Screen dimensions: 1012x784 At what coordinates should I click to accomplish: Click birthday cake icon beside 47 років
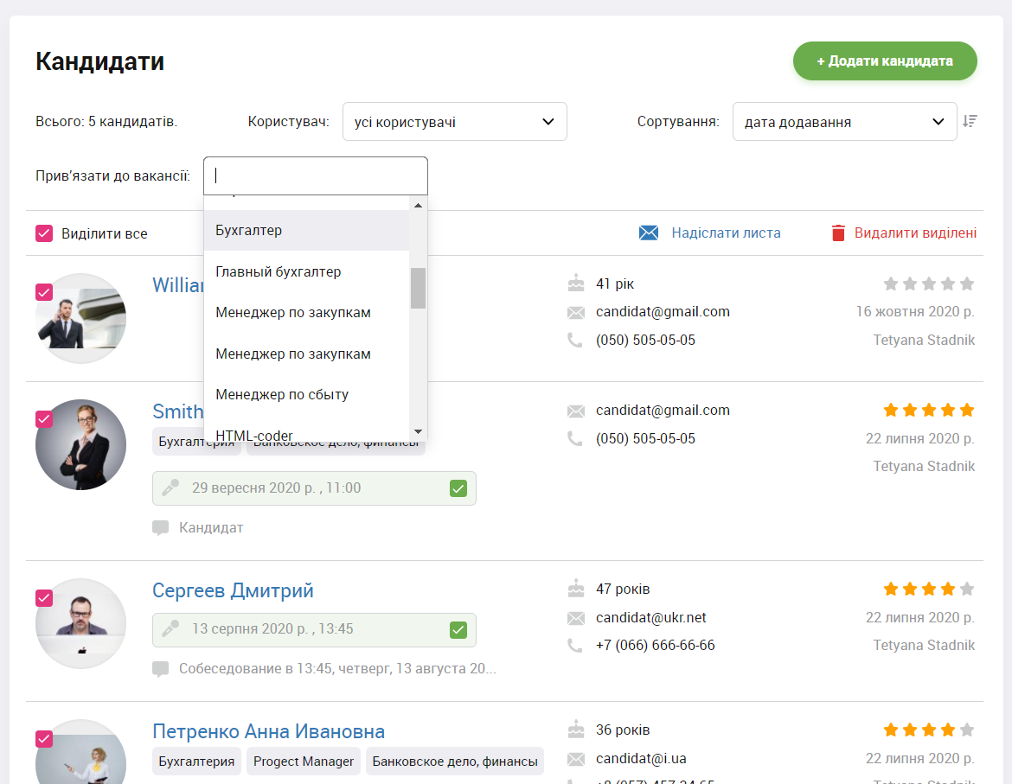coord(575,589)
